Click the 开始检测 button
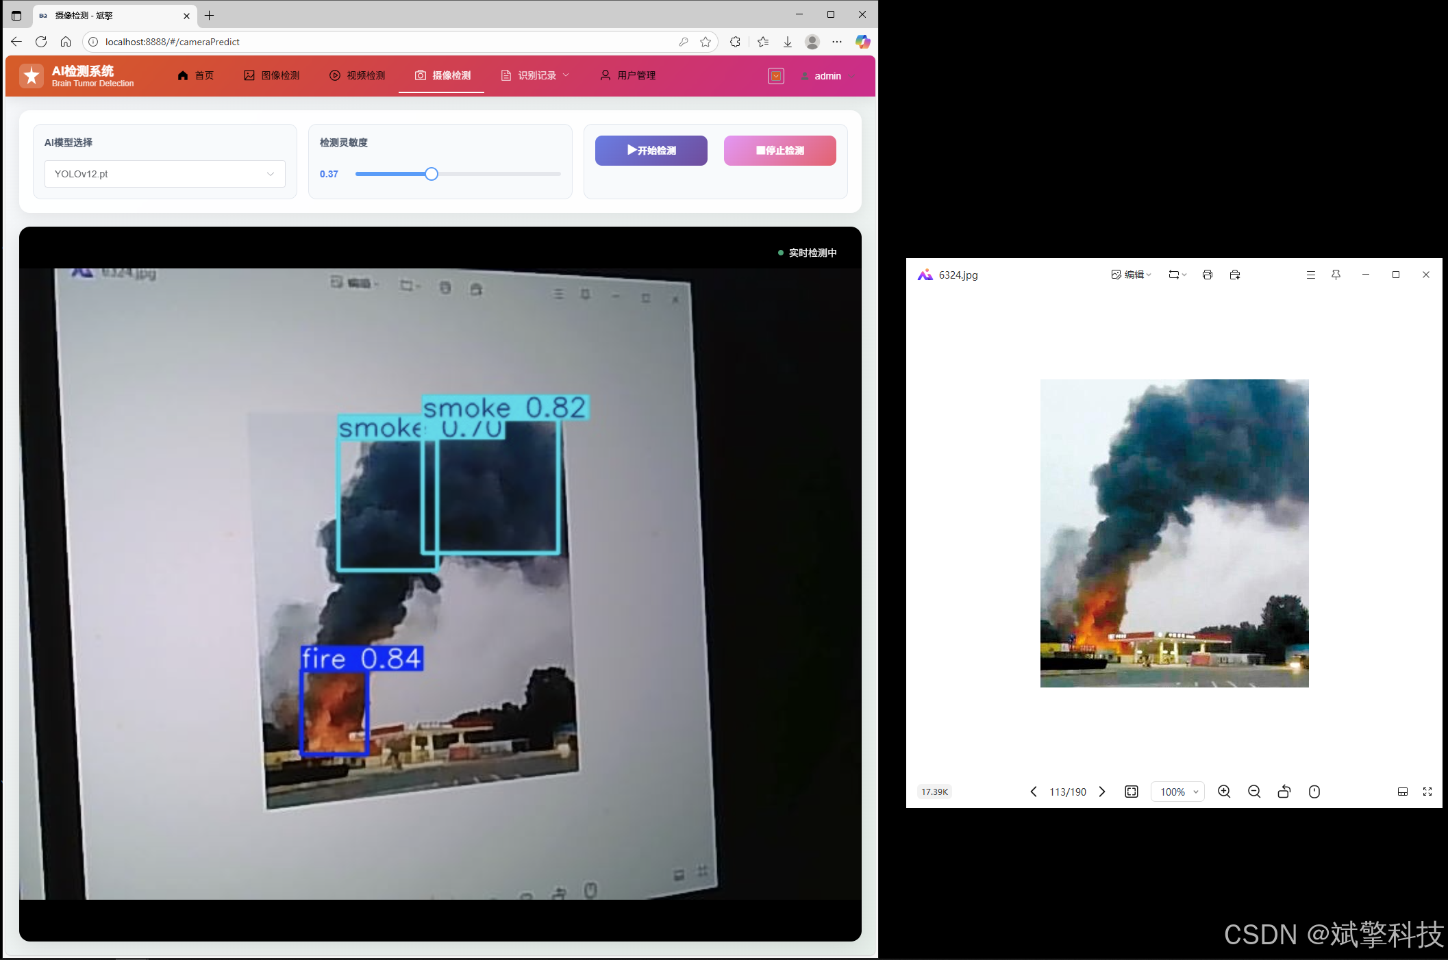 coord(651,151)
